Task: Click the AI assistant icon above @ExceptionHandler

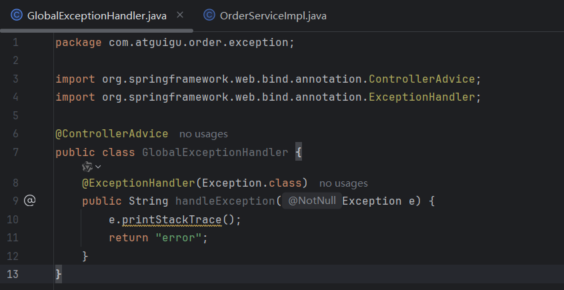Action: (x=87, y=167)
